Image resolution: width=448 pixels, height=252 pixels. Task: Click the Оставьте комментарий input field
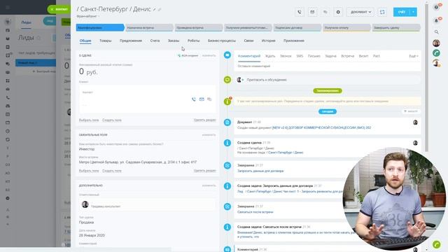tap(328, 66)
